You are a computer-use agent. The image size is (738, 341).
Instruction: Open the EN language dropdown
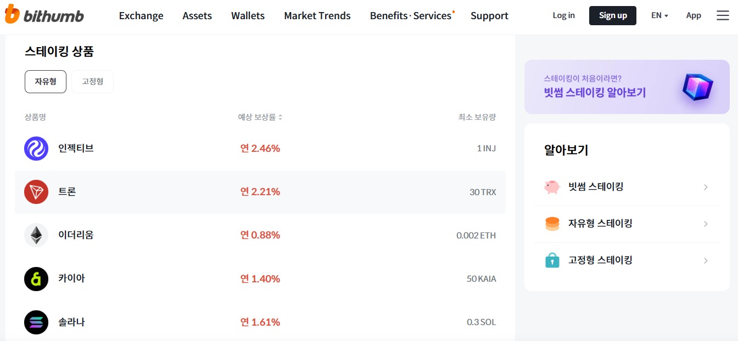point(659,15)
